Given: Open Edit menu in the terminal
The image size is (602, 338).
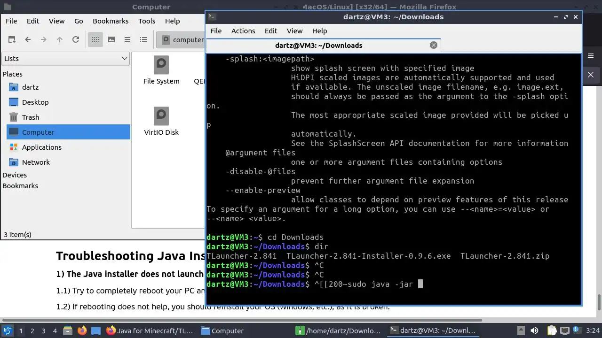Looking at the screenshot, I should pyautogui.click(x=271, y=31).
